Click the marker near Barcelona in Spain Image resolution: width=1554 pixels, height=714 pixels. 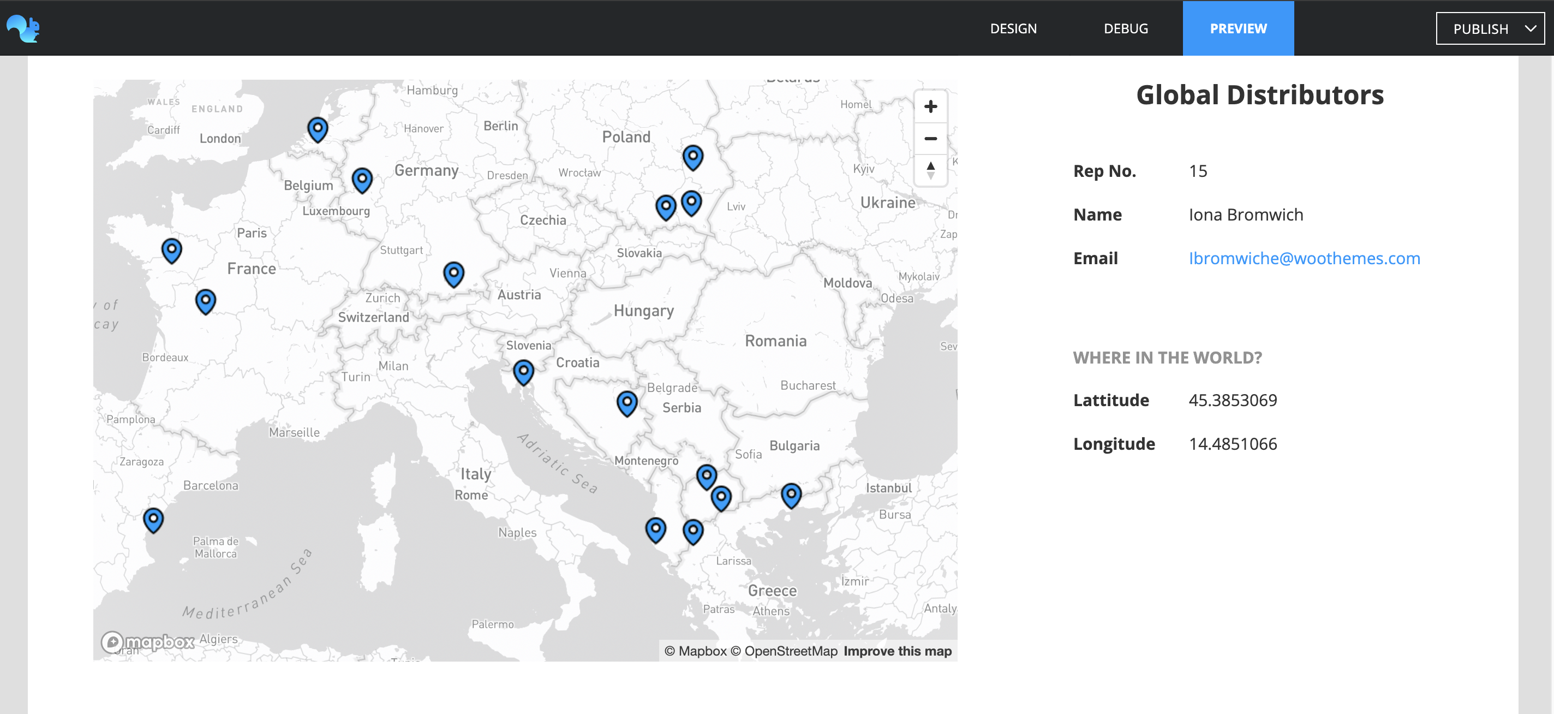point(153,518)
